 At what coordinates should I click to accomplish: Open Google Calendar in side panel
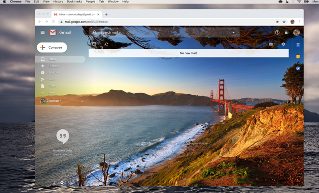coord(298,45)
